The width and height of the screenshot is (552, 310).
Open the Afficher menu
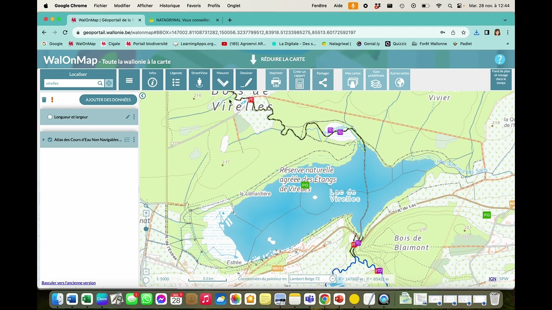[145, 6]
